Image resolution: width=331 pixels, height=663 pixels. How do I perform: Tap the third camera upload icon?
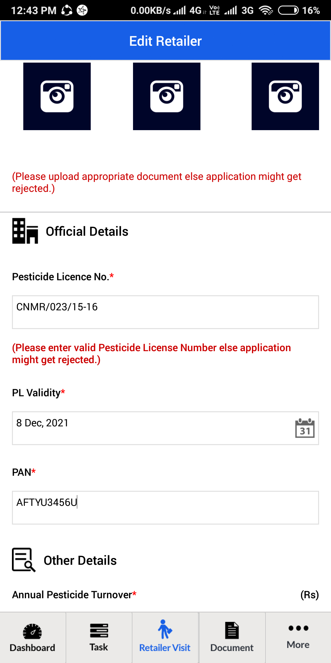(x=285, y=96)
